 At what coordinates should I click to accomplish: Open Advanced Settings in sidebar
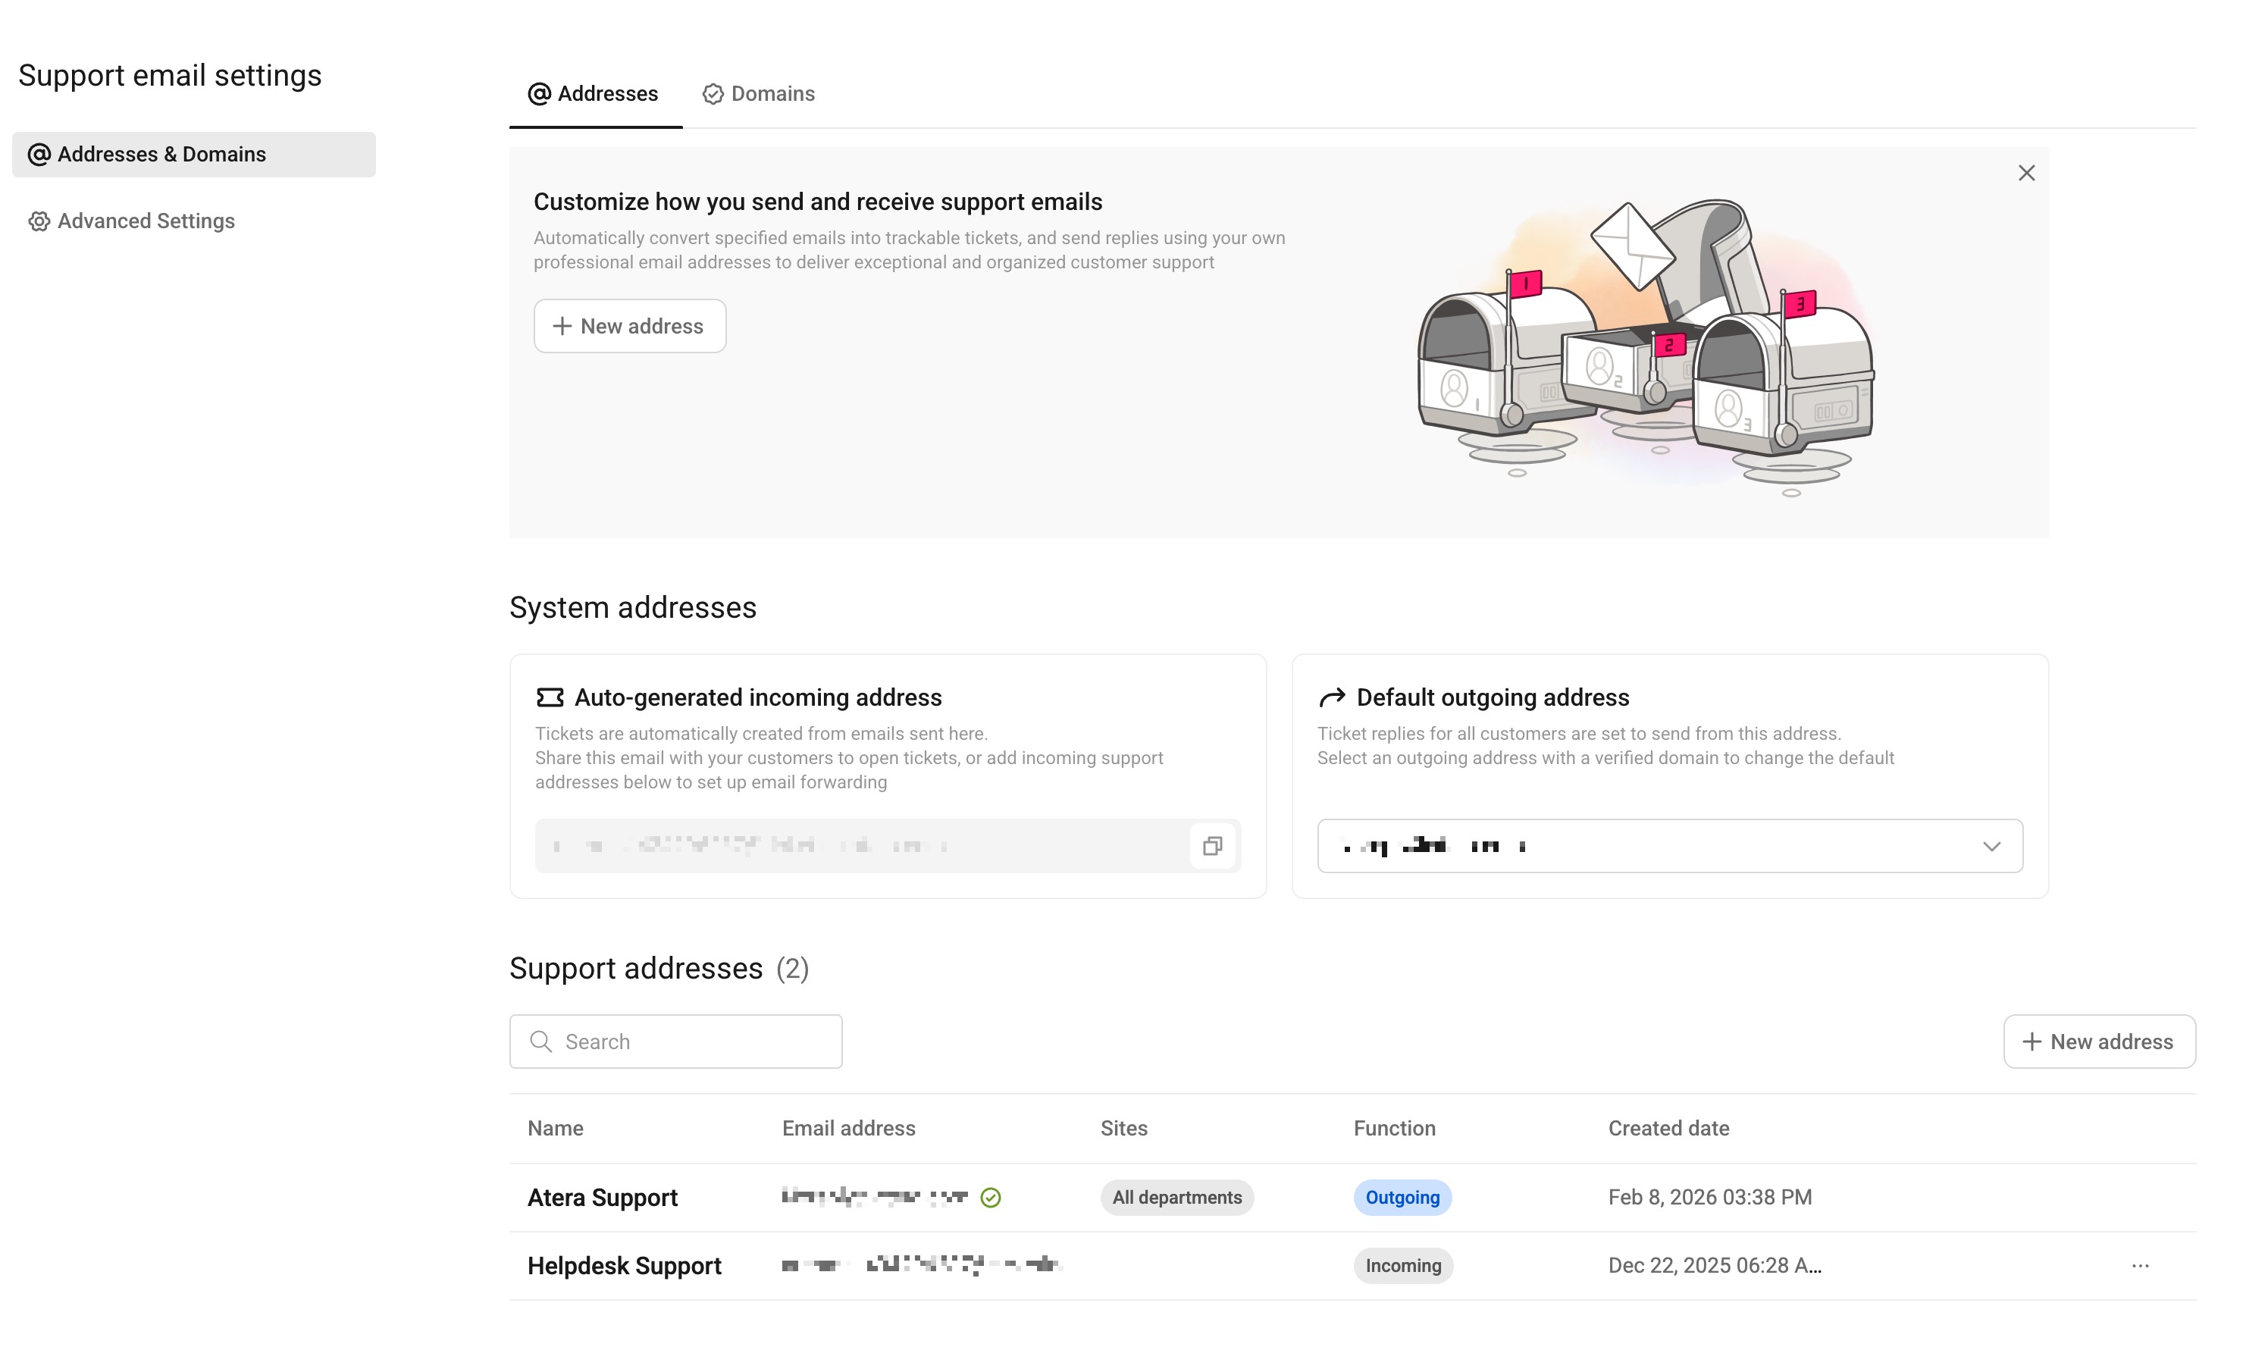coord(132,221)
